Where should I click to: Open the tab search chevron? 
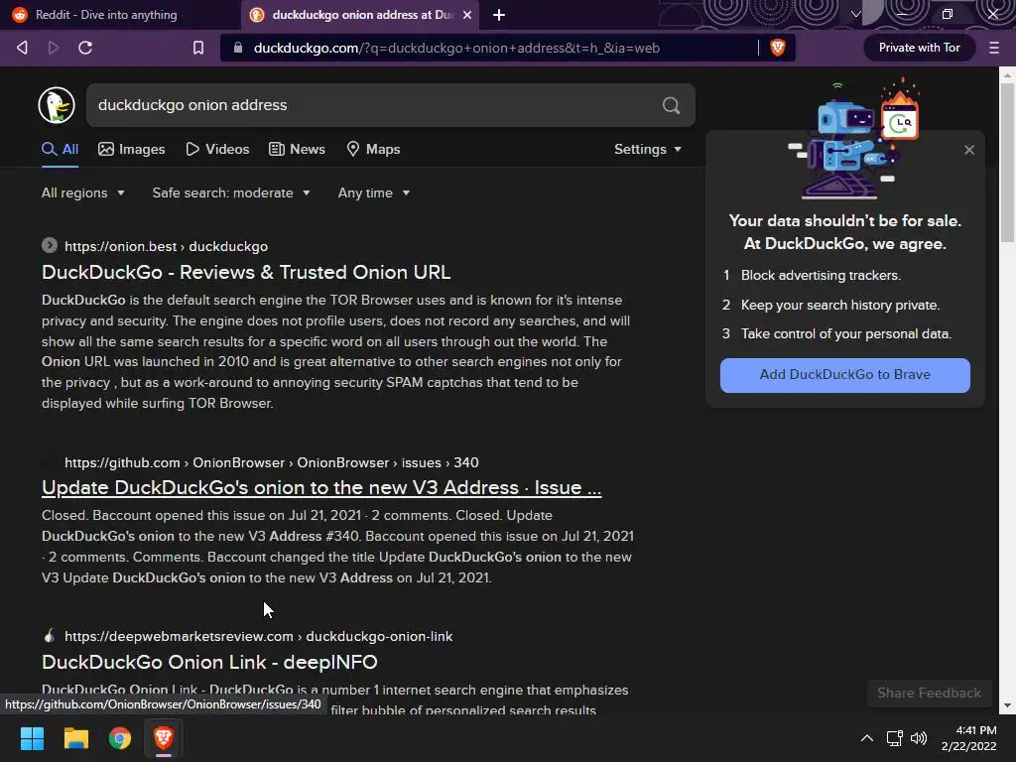[x=856, y=14]
